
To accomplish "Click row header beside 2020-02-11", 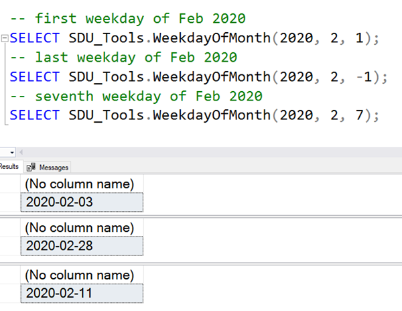I will (9, 292).
